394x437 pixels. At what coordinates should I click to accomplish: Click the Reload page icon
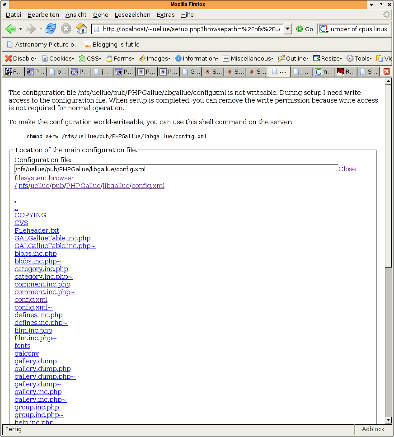point(51,29)
